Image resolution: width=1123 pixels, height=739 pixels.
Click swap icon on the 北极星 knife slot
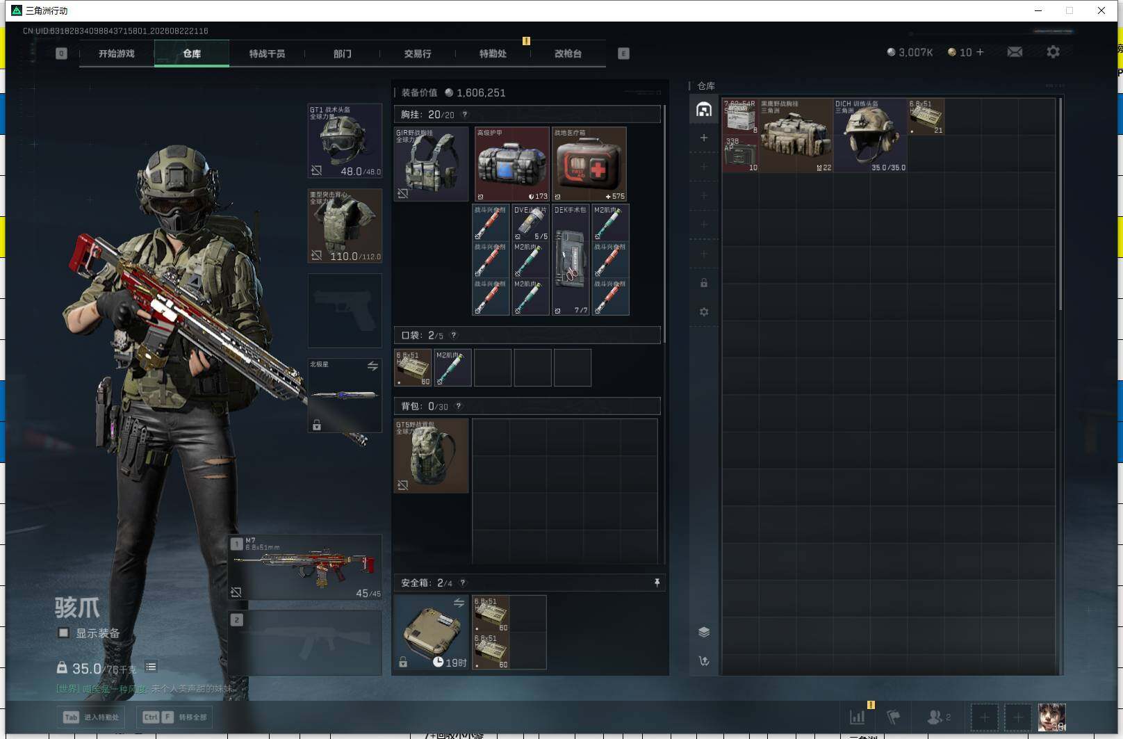click(x=372, y=366)
